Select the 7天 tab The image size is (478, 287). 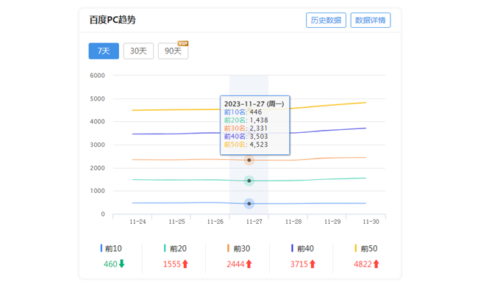104,51
